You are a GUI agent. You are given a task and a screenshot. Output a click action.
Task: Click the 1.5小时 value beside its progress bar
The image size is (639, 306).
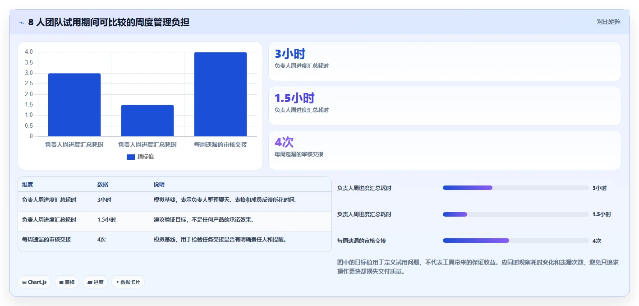(602, 214)
